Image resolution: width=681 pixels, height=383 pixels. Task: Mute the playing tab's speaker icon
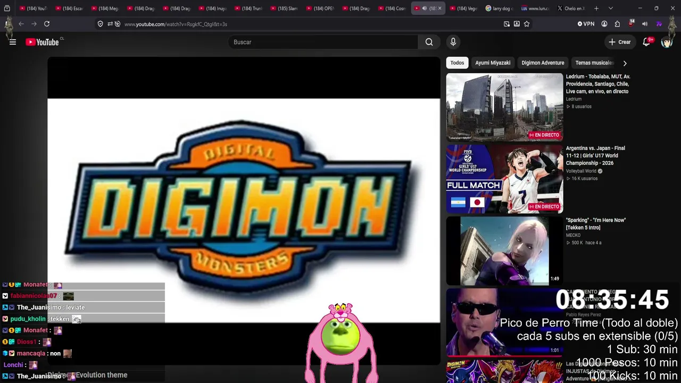tap(424, 9)
